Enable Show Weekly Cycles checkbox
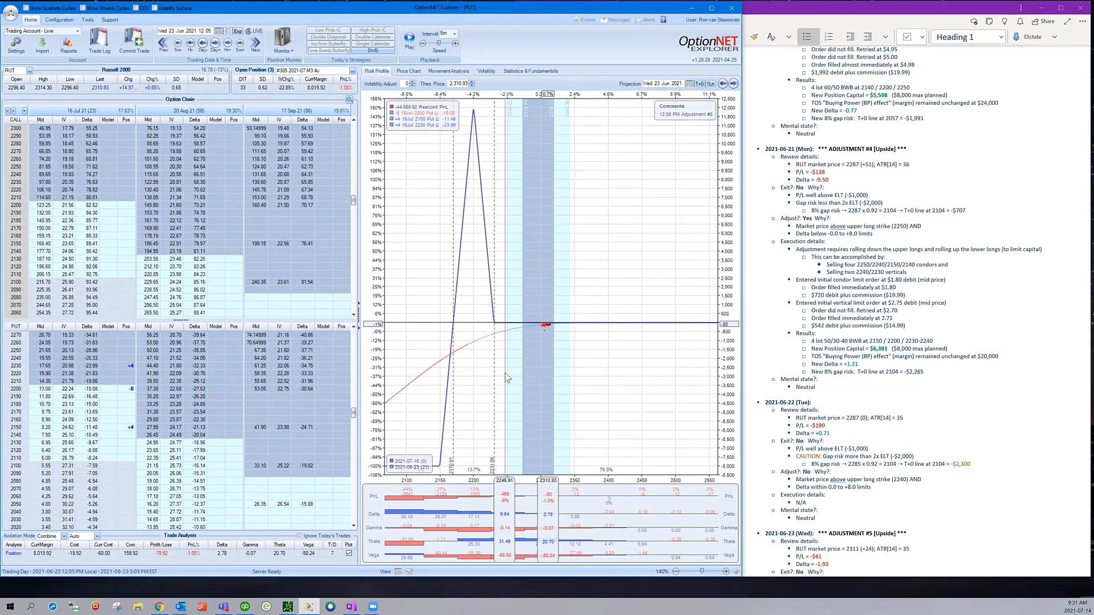Screen dimensions: 1094x615 (83, 8)
